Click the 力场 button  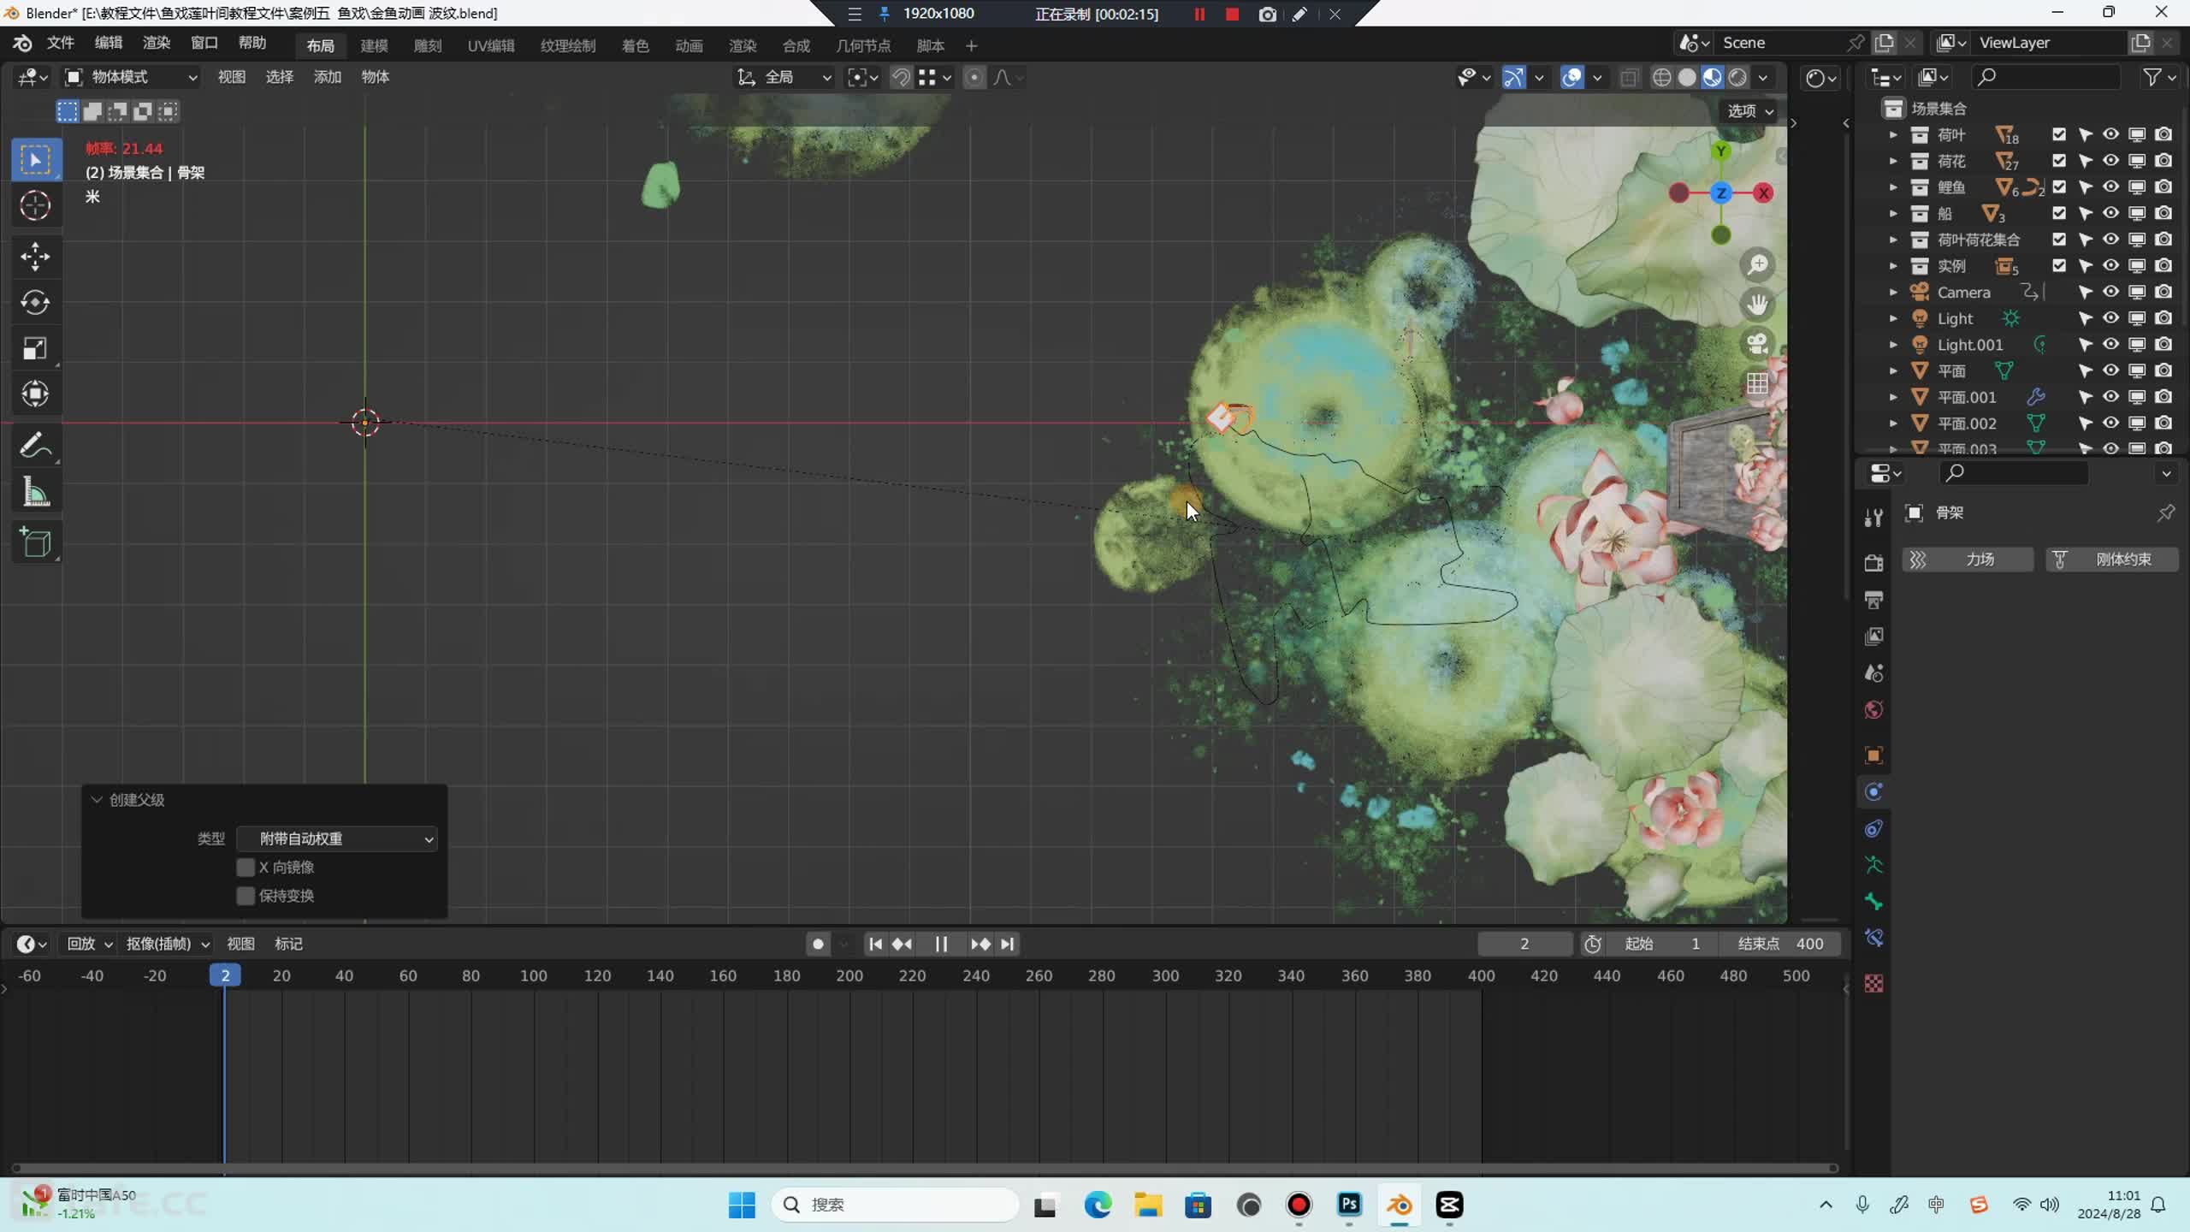click(x=1968, y=560)
